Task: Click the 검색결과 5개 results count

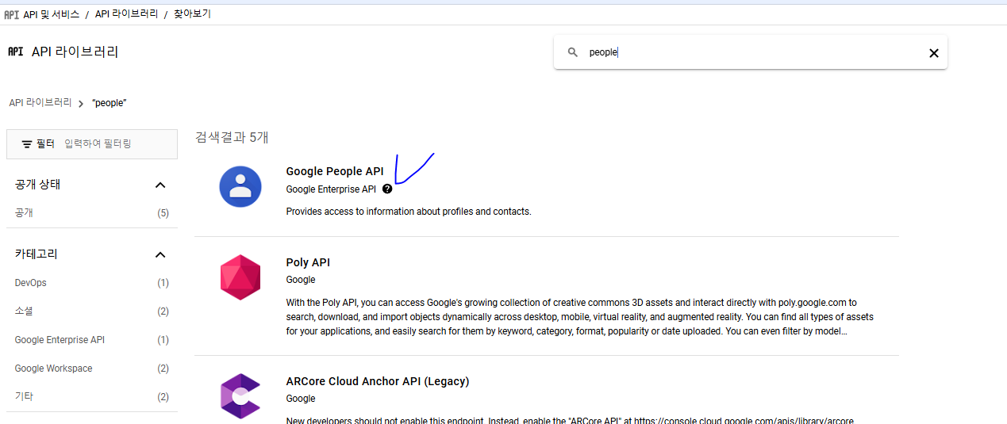Action: [x=232, y=137]
